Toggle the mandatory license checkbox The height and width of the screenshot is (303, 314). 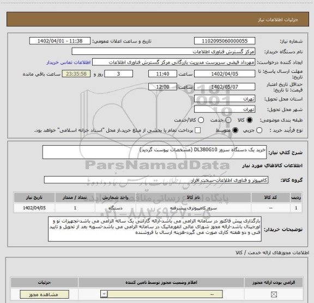tap(274, 294)
